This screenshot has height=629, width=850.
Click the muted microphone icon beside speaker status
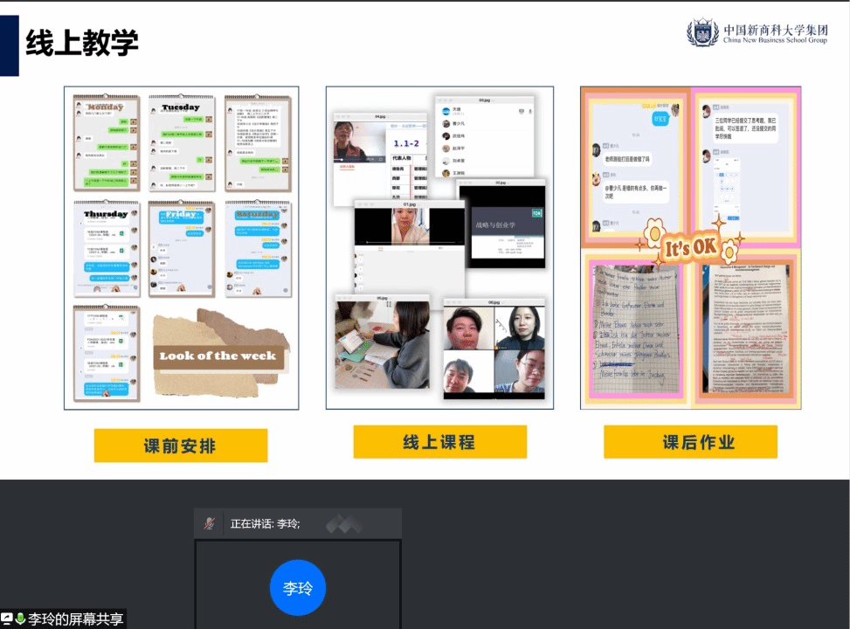click(210, 523)
